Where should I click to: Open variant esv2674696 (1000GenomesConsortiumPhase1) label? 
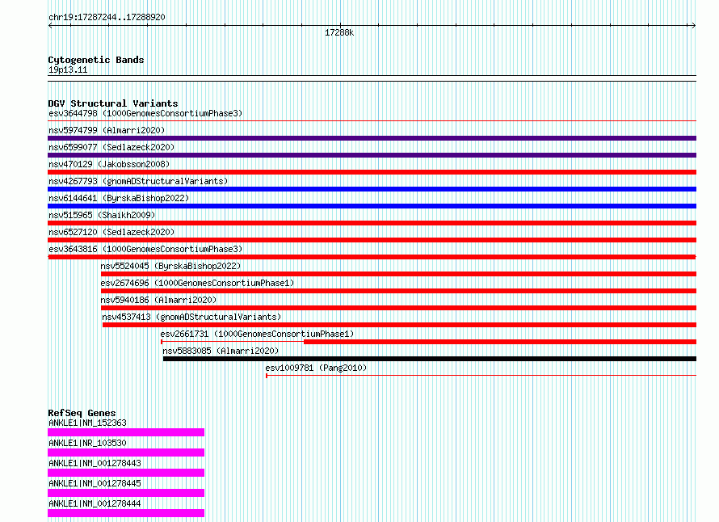tap(197, 283)
